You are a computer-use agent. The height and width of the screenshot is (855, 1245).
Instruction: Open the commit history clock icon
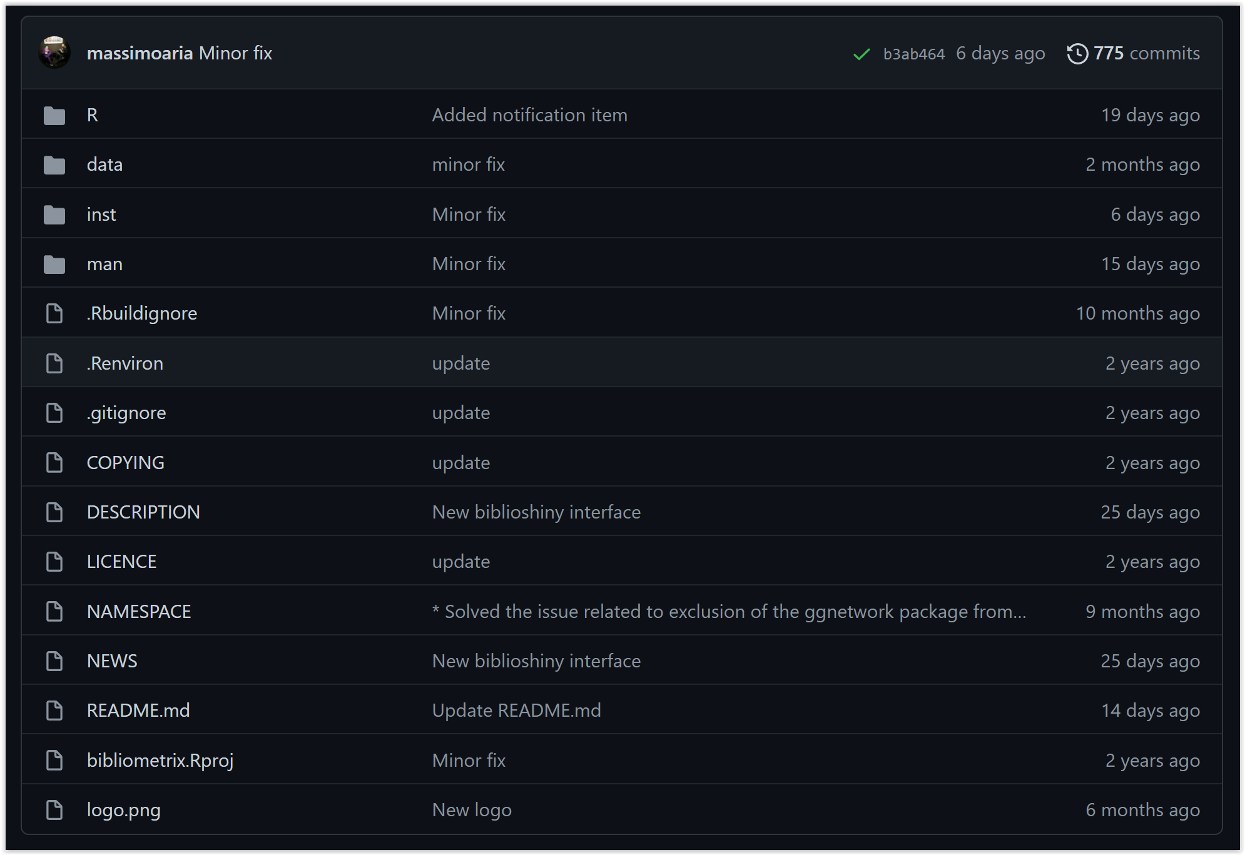coord(1077,54)
